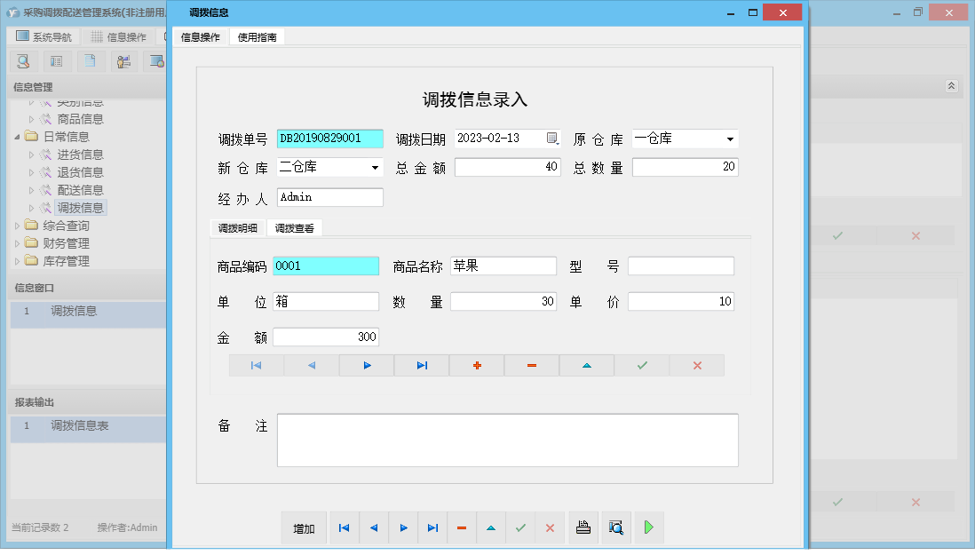Open the 新仓库 dropdown list
This screenshot has width=975, height=555.
point(376,167)
